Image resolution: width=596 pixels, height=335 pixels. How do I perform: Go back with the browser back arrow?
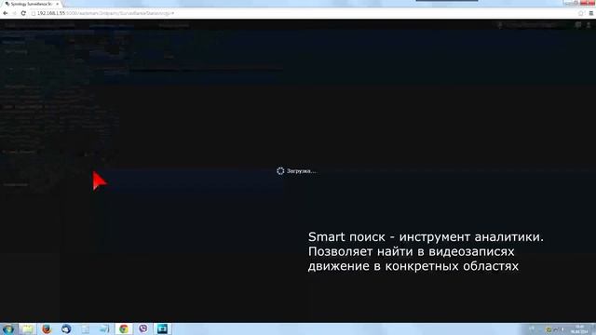(x=6, y=13)
